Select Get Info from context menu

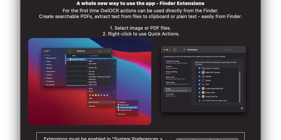(x=101, y=72)
